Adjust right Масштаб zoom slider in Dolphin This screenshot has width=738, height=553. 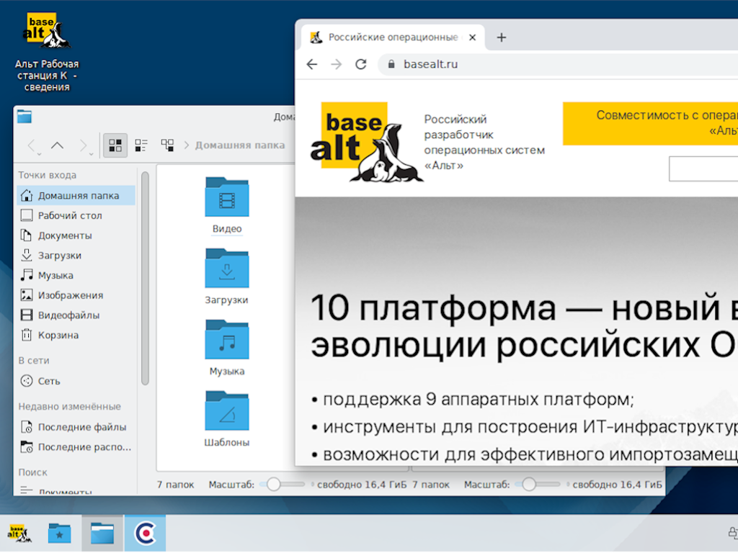[x=538, y=485]
